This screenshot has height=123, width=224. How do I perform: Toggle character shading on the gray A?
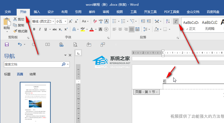(100, 29)
